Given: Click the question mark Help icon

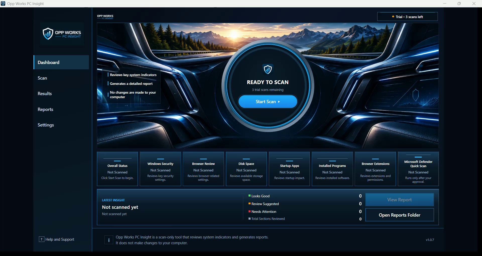Looking at the screenshot, I should pos(42,239).
